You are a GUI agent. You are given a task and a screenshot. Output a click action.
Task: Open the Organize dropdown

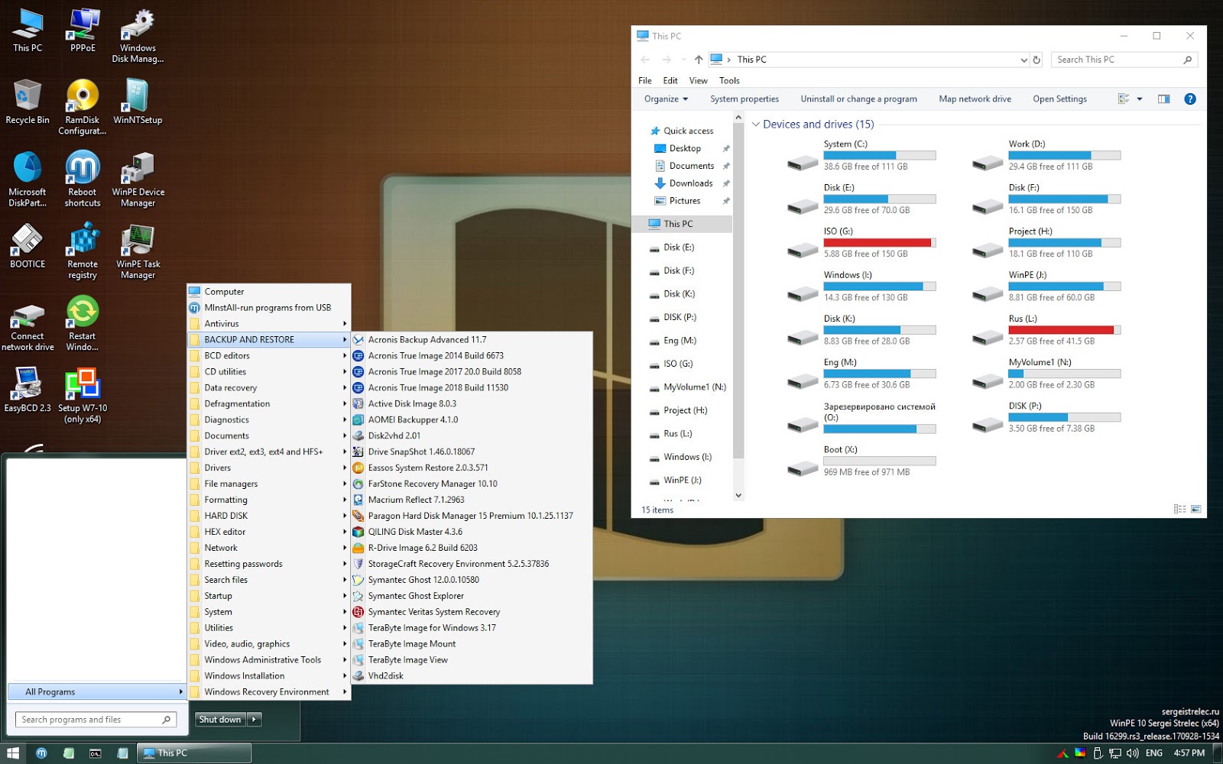(x=664, y=99)
